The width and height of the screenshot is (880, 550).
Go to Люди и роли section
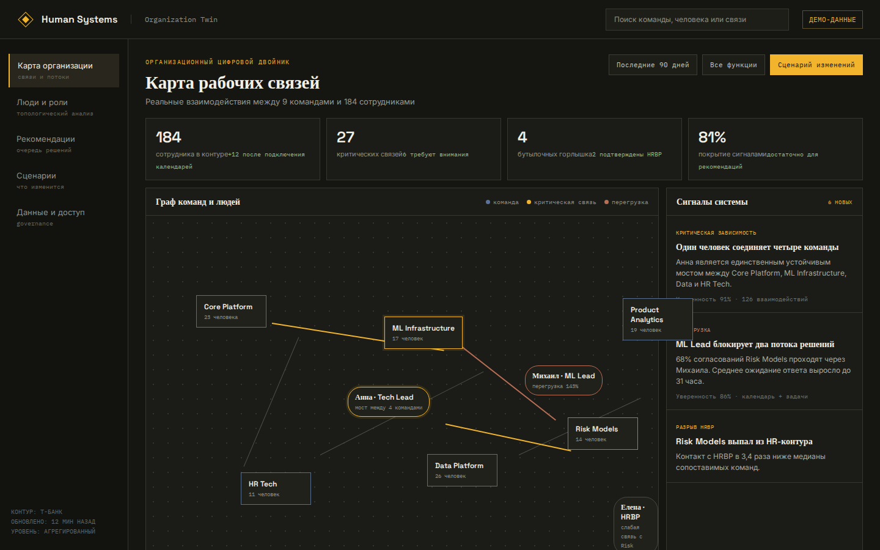point(64,107)
